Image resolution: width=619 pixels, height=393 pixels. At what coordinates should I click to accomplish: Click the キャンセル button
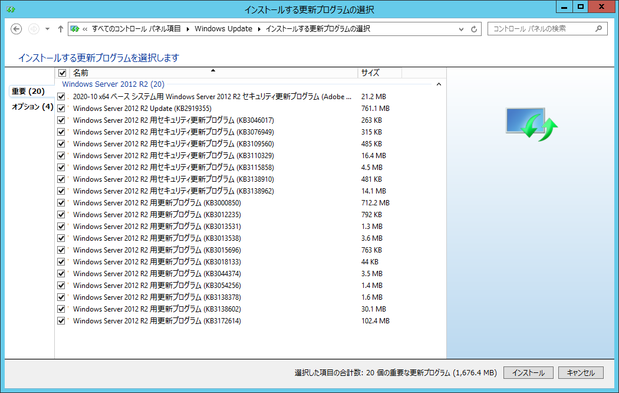coord(581,373)
